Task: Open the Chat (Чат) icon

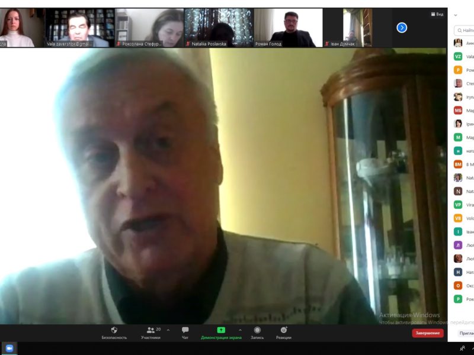Action: coord(185,330)
